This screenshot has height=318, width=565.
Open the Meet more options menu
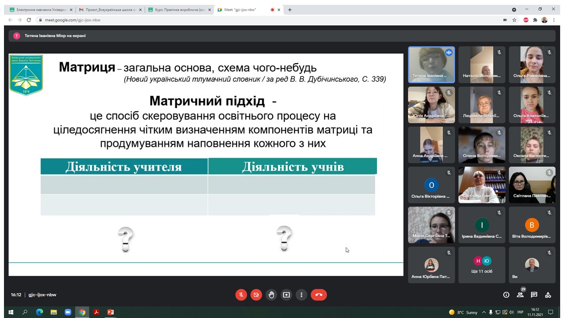click(x=301, y=295)
